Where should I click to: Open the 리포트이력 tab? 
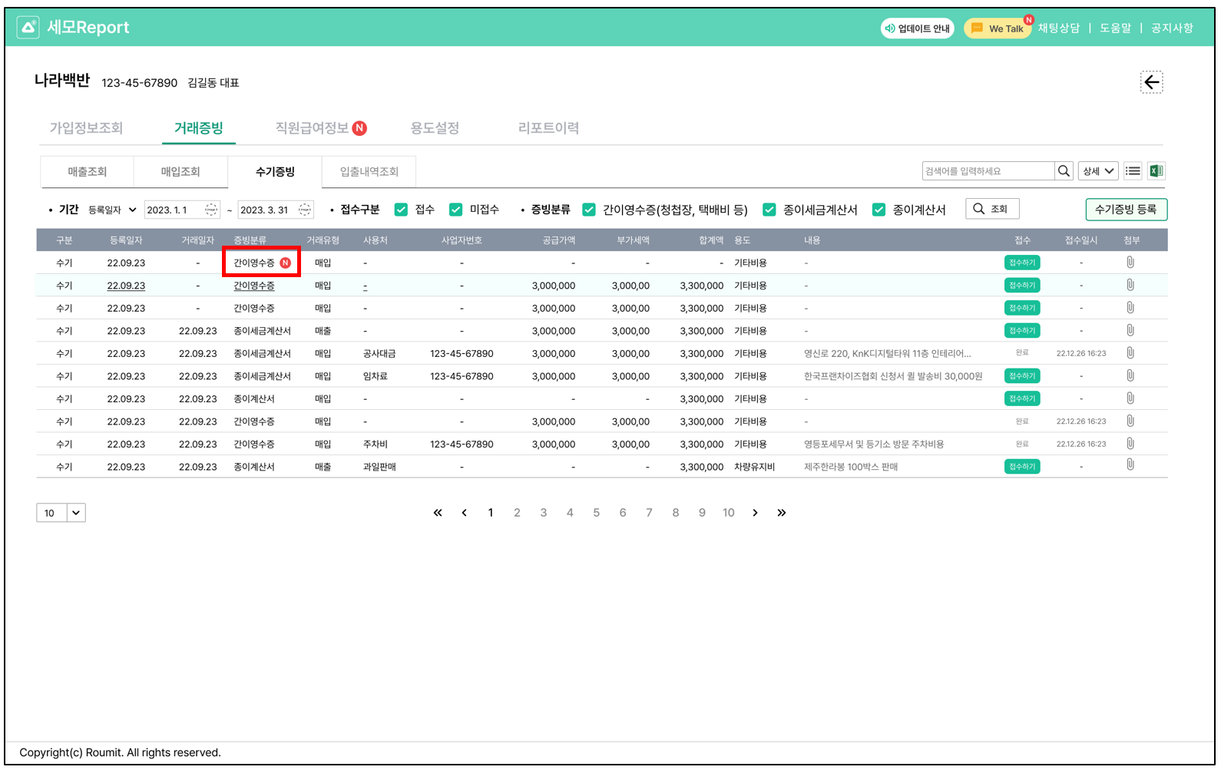pos(548,128)
